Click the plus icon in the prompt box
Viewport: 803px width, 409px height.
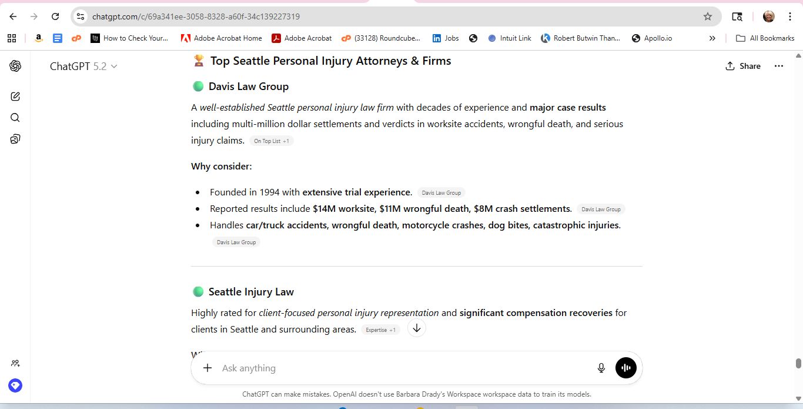pyautogui.click(x=207, y=368)
